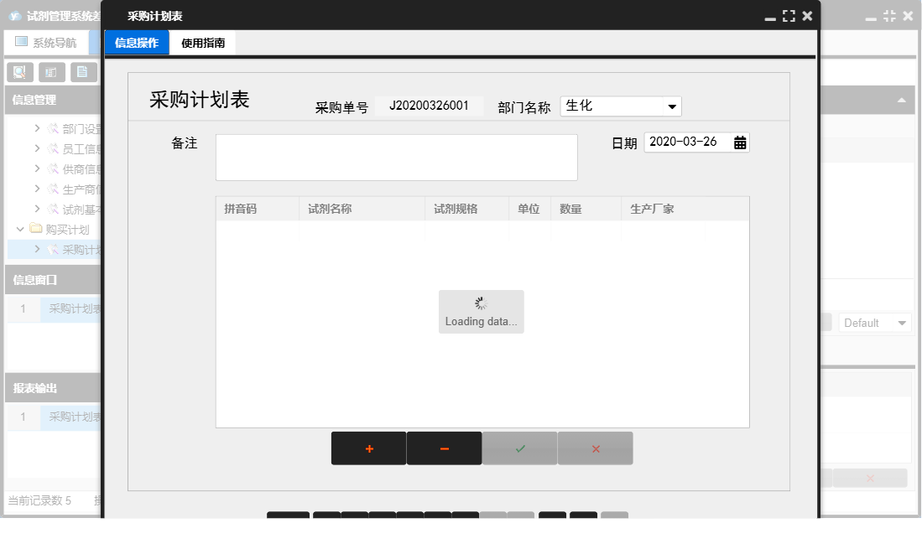Click the green checkmark confirm icon

click(519, 448)
